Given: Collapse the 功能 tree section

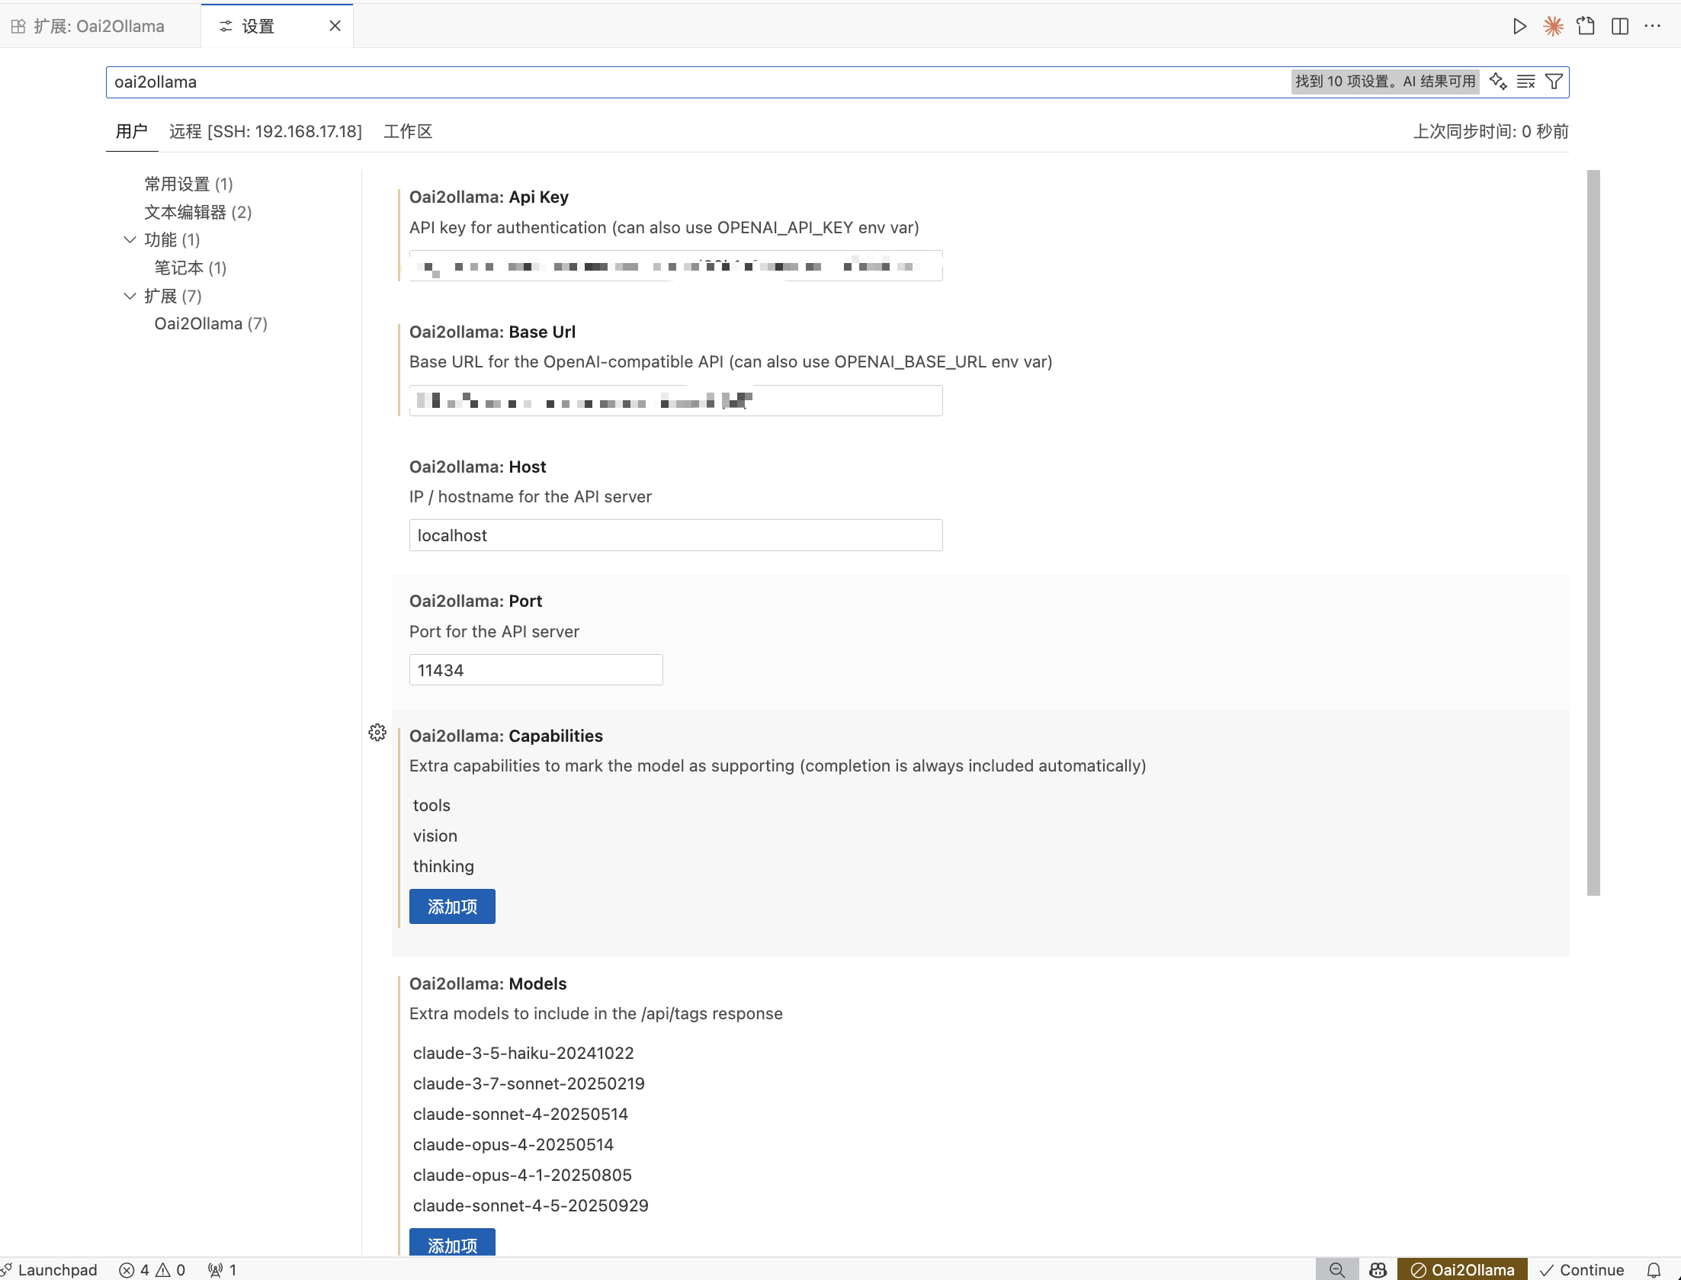Looking at the screenshot, I should 130,240.
